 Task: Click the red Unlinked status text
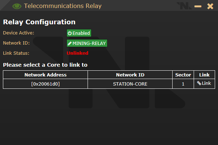[77, 53]
